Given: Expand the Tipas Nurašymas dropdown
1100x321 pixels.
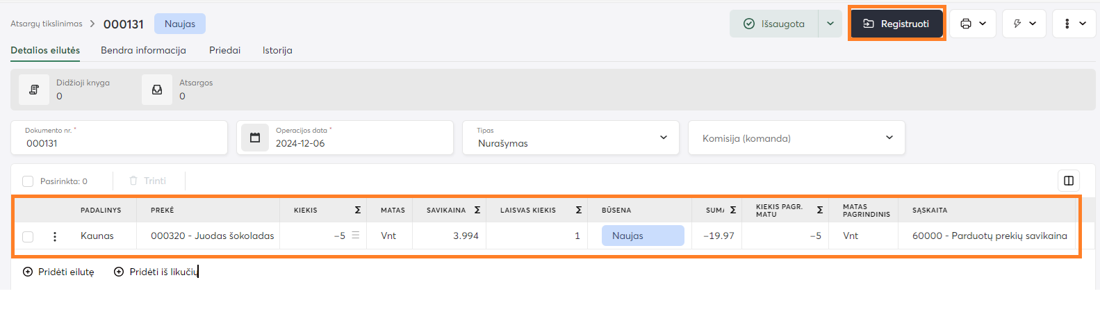Looking at the screenshot, I should 663,138.
